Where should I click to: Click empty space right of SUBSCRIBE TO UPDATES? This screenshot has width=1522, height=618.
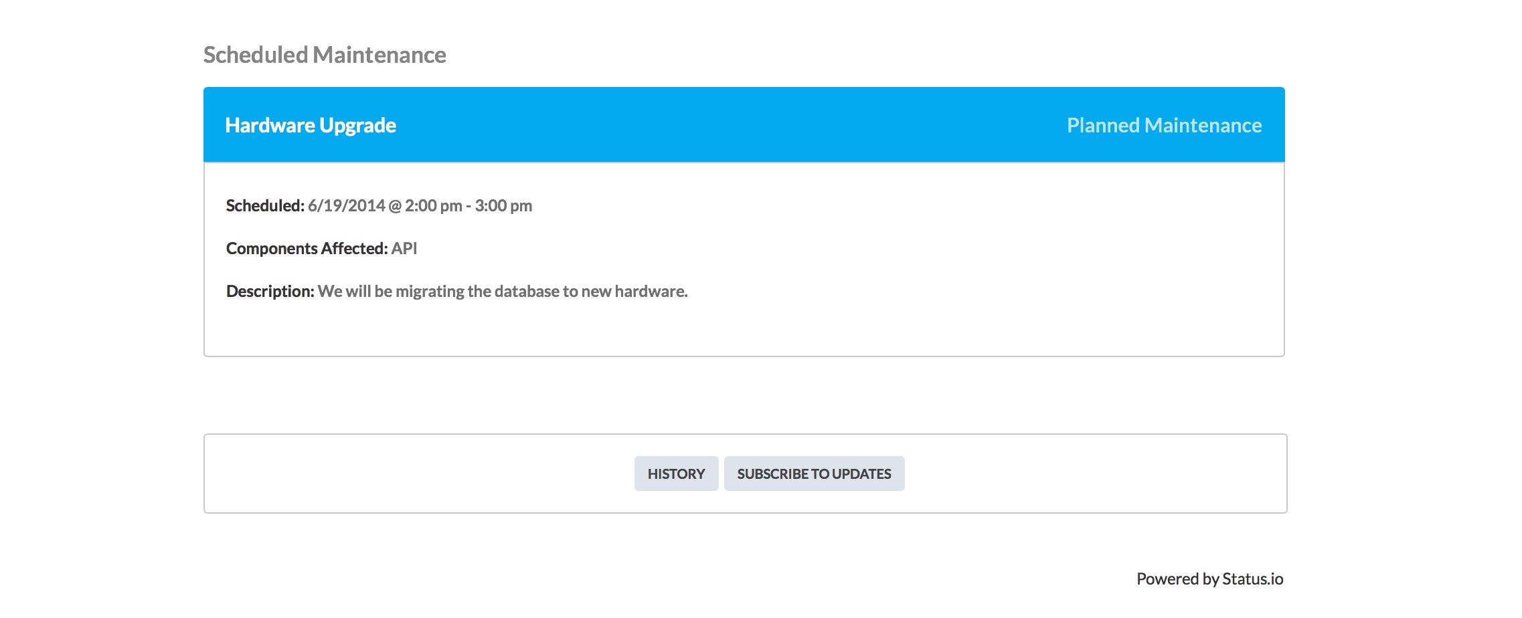[1095, 474]
